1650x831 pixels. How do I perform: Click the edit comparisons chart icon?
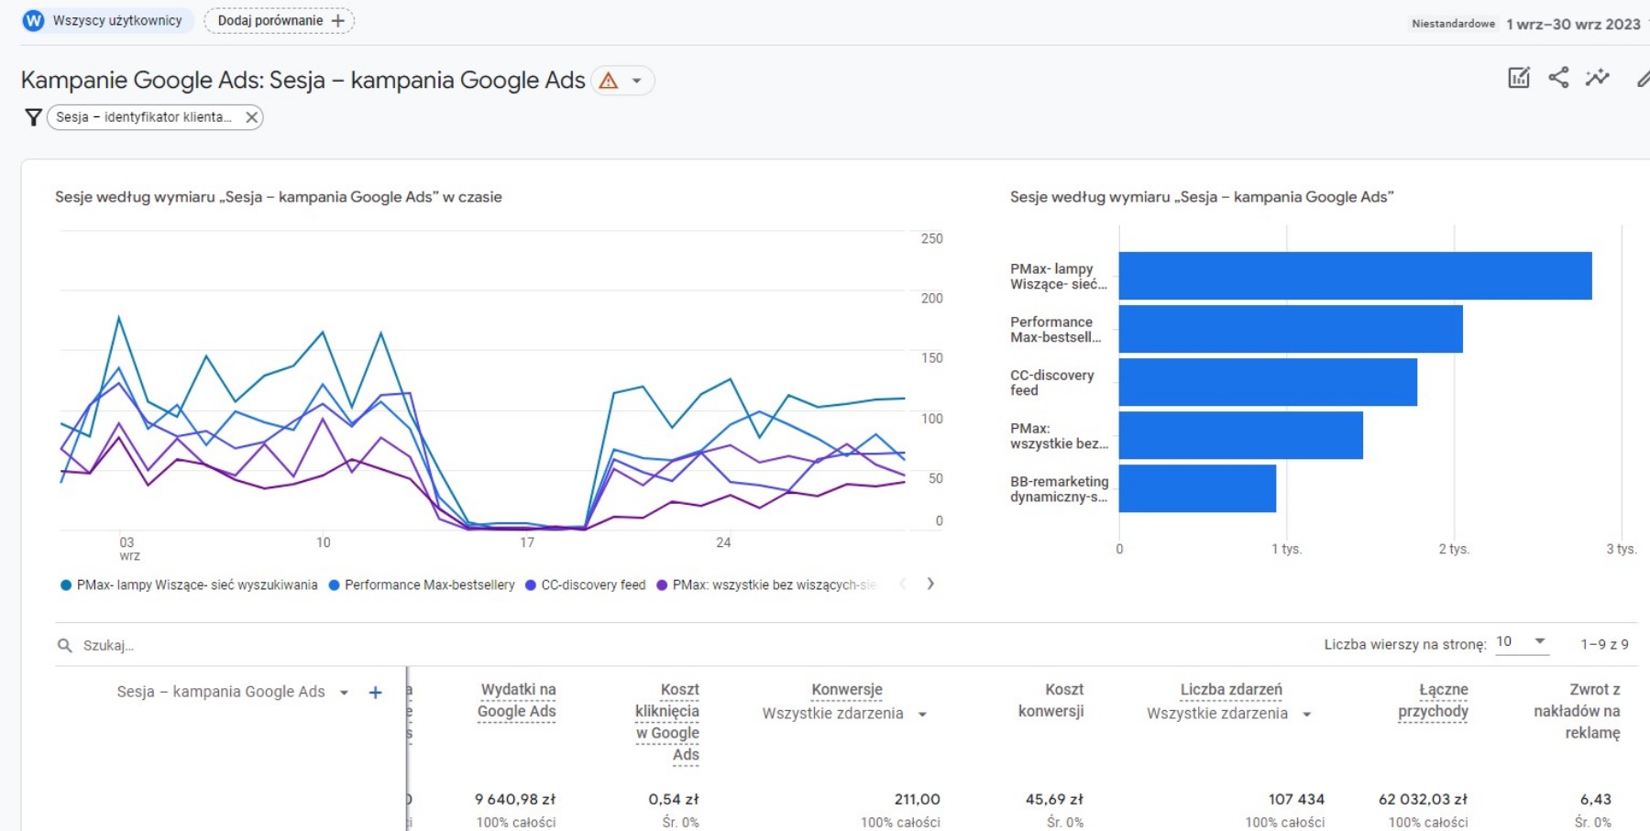pyautogui.click(x=1518, y=78)
